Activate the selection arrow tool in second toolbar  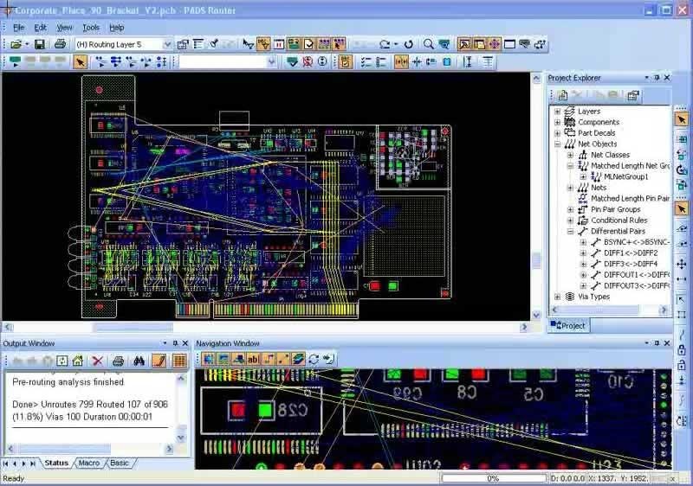point(80,61)
